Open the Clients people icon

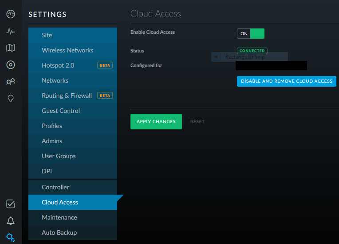(x=11, y=82)
